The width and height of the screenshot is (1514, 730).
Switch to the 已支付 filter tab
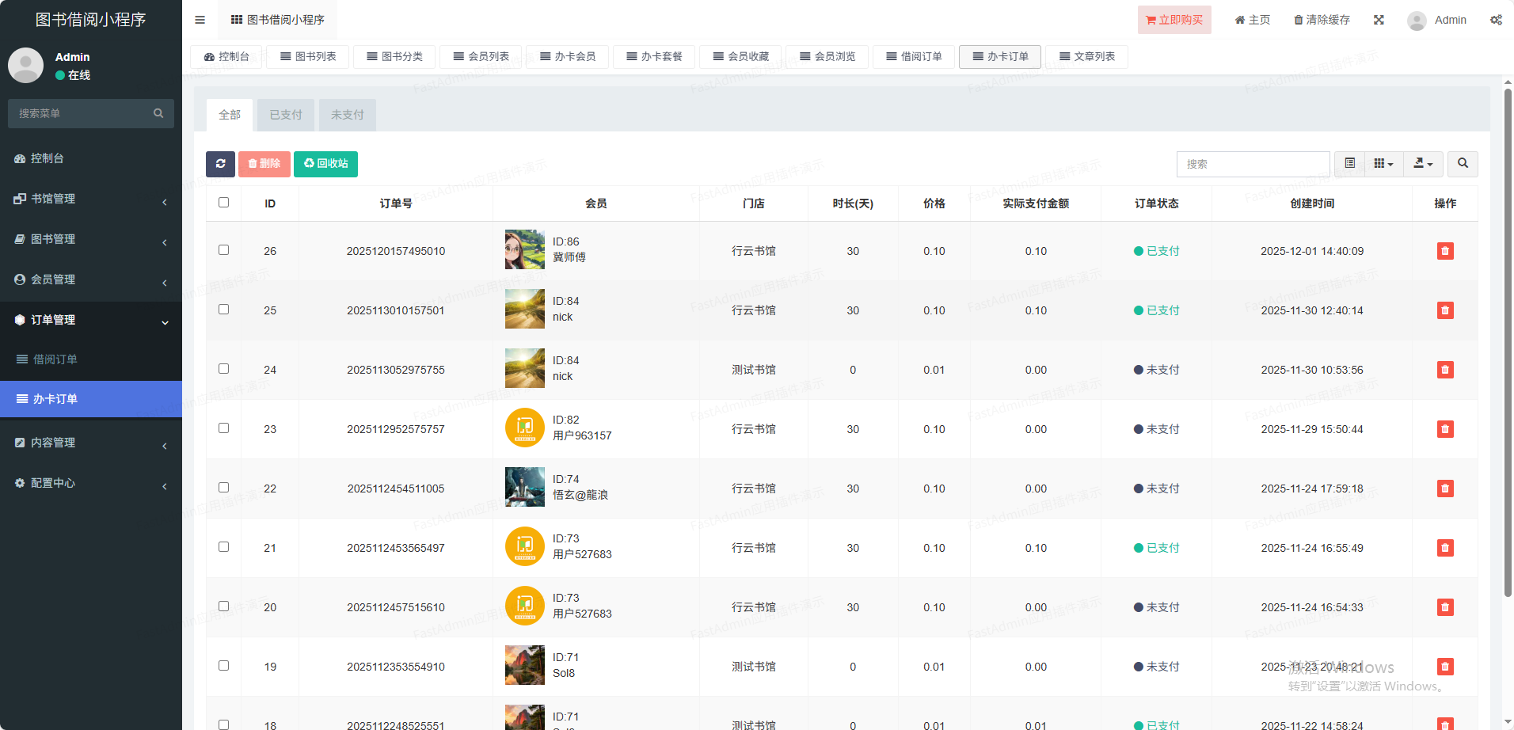[286, 115]
